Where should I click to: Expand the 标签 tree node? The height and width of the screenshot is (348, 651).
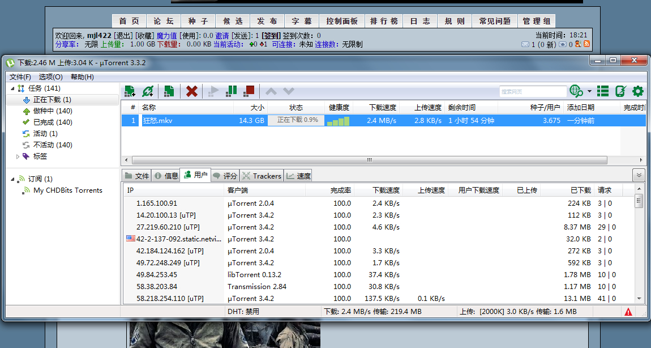click(18, 157)
